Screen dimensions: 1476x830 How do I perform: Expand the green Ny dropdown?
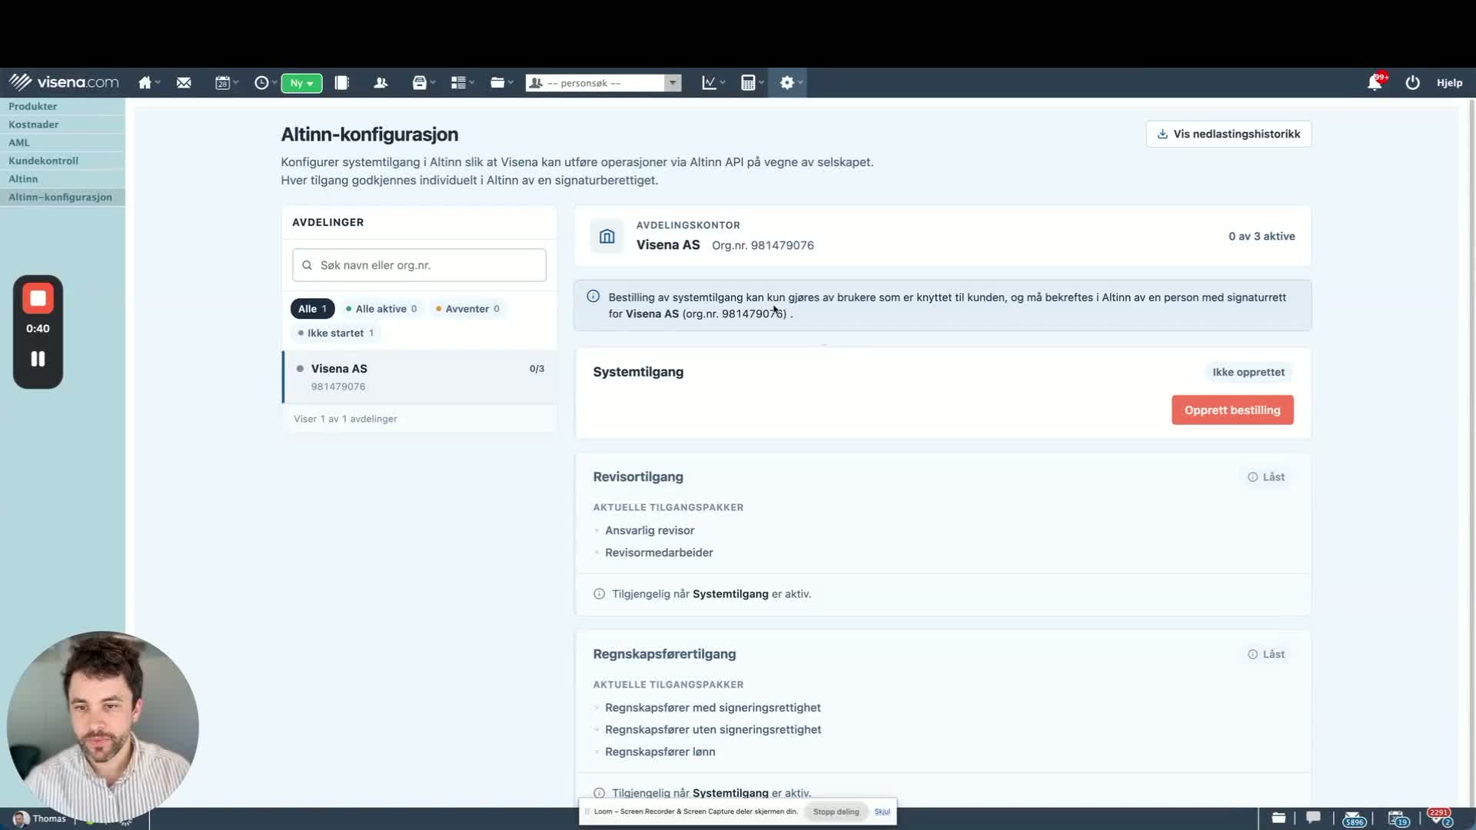coord(301,83)
